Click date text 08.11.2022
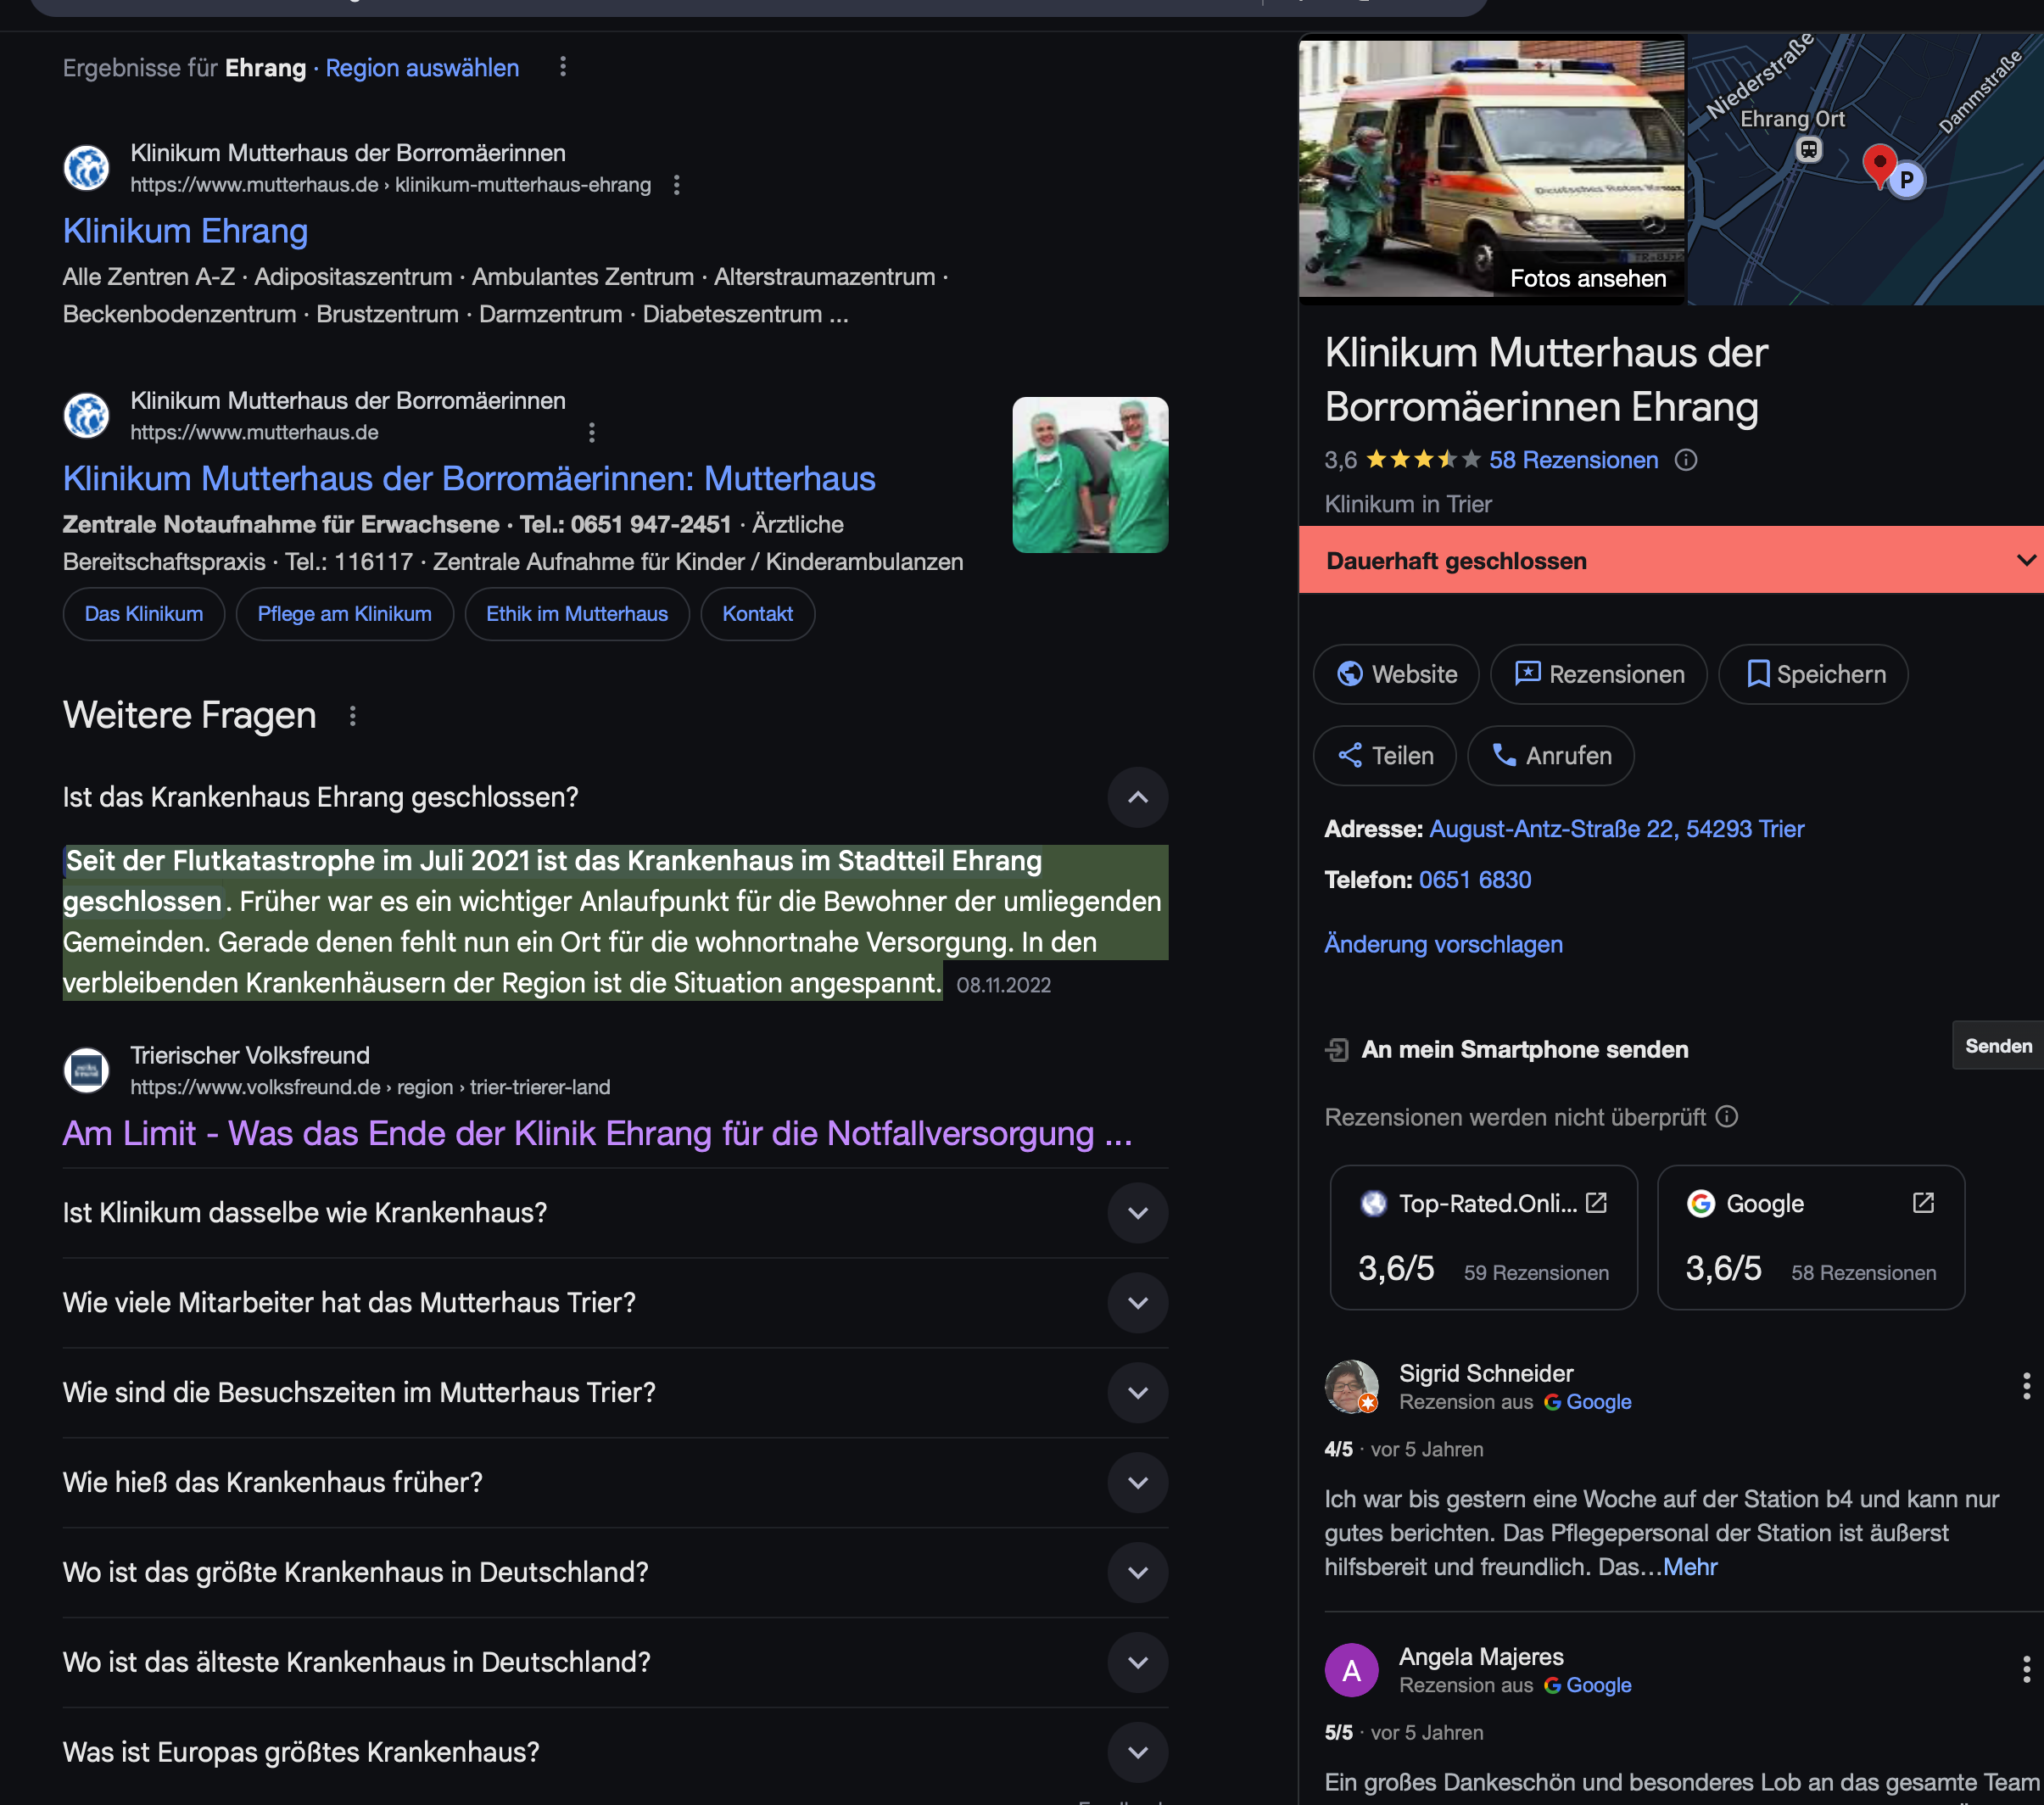Viewport: 2044px width, 1805px height. pyautogui.click(x=1003, y=985)
